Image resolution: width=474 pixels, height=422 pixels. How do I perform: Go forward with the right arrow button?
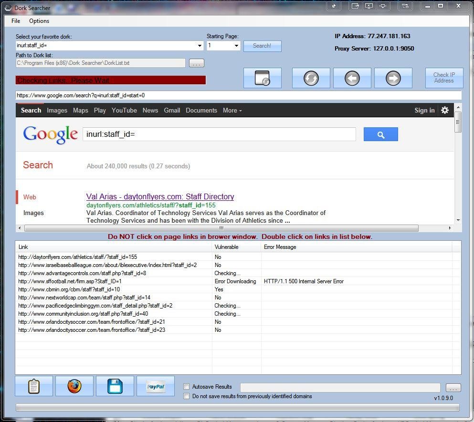[x=393, y=78]
